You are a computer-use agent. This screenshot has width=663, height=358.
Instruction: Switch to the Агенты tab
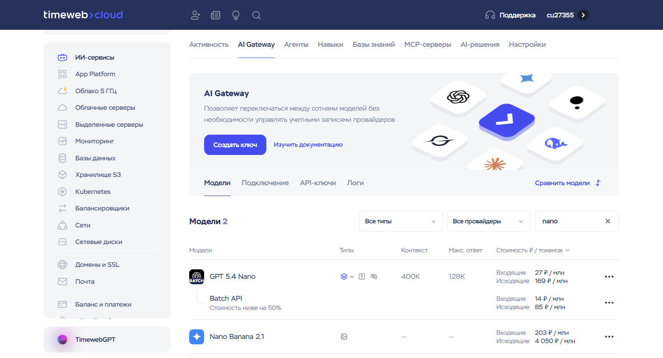tap(296, 44)
